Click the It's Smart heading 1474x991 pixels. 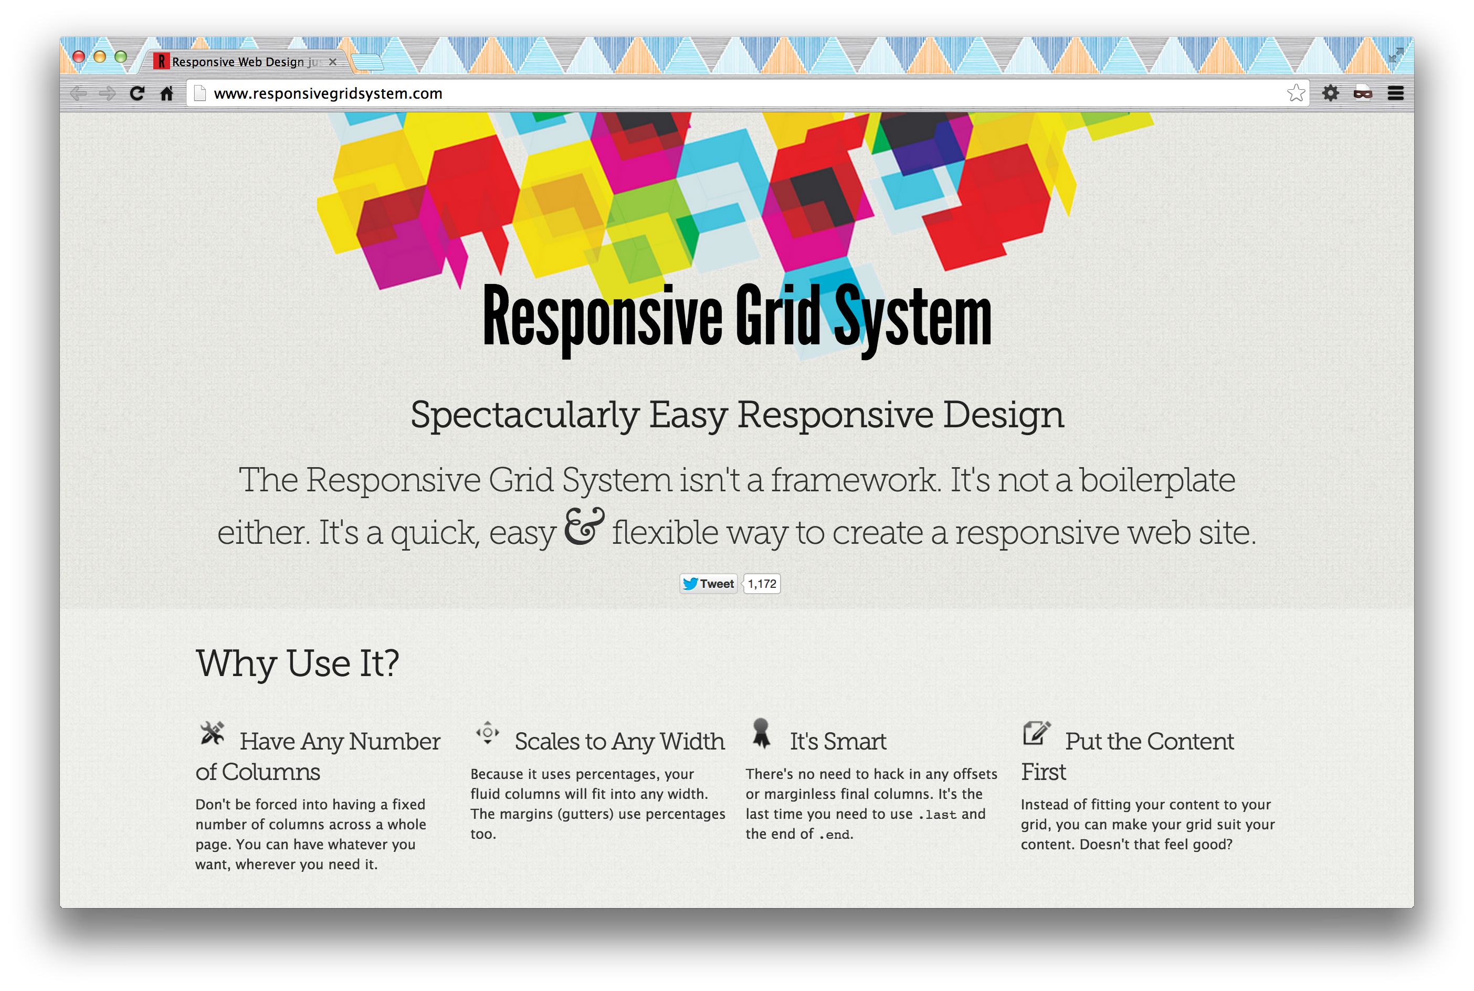point(838,741)
